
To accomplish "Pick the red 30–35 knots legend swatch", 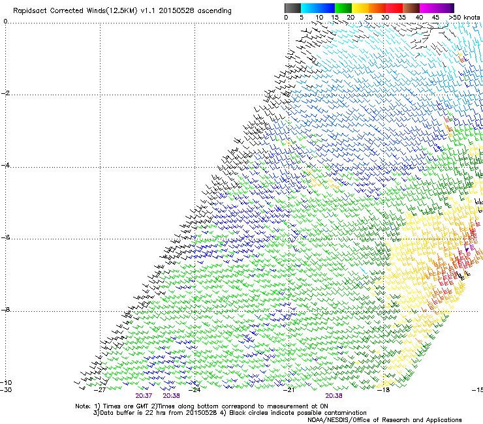I will pyautogui.click(x=394, y=8).
